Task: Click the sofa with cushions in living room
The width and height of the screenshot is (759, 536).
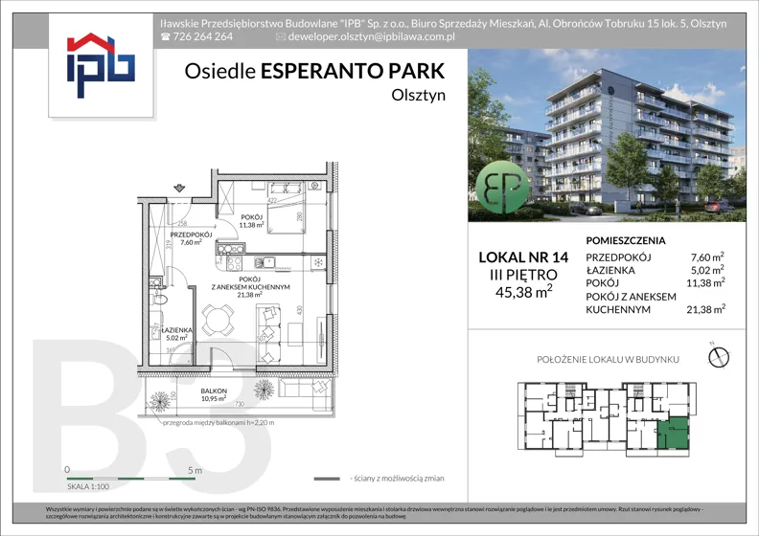Action: [268, 333]
